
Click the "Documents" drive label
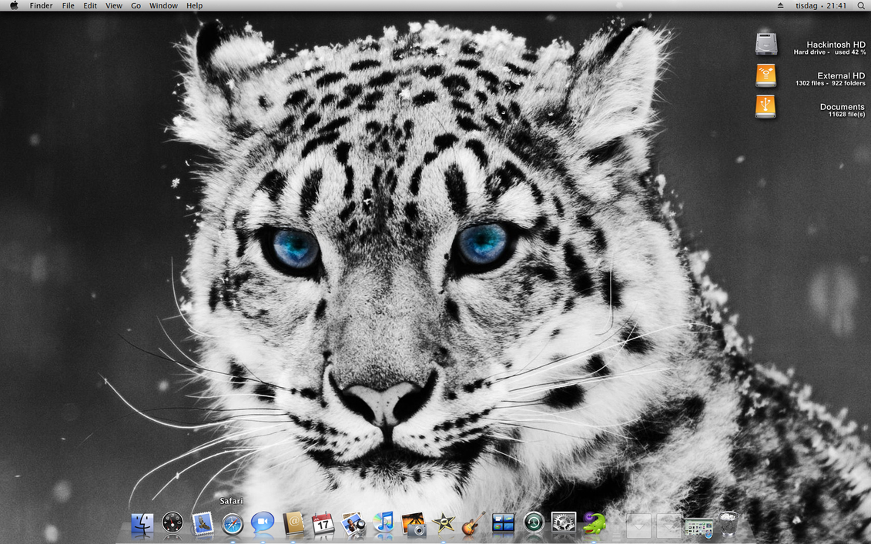842,107
